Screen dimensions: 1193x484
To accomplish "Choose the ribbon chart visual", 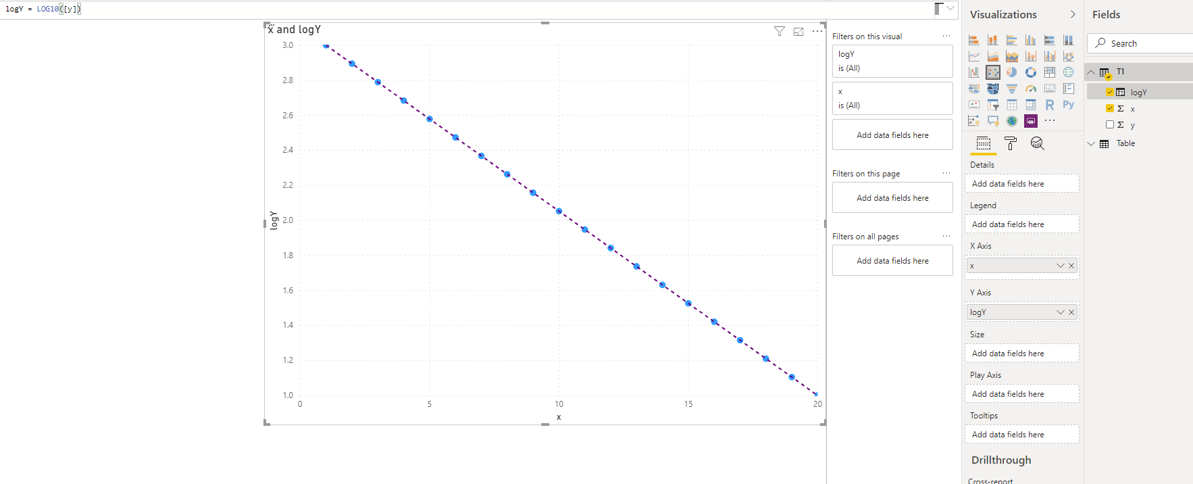I will (x=1068, y=56).
